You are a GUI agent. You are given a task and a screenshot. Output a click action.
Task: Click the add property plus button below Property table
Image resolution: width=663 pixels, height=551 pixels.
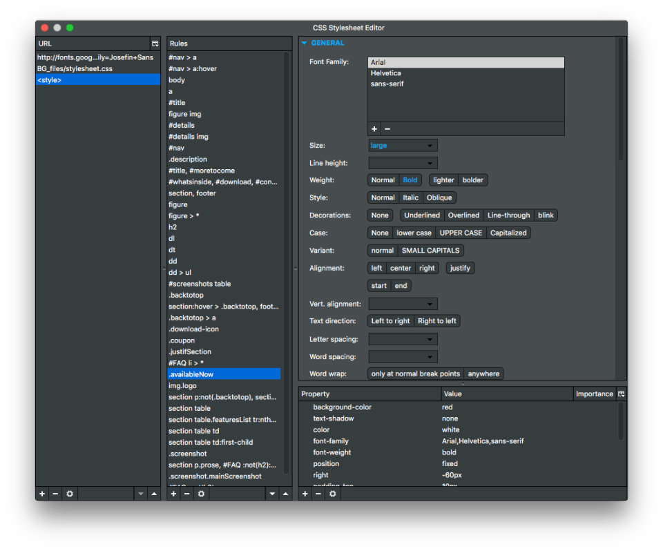pos(305,494)
